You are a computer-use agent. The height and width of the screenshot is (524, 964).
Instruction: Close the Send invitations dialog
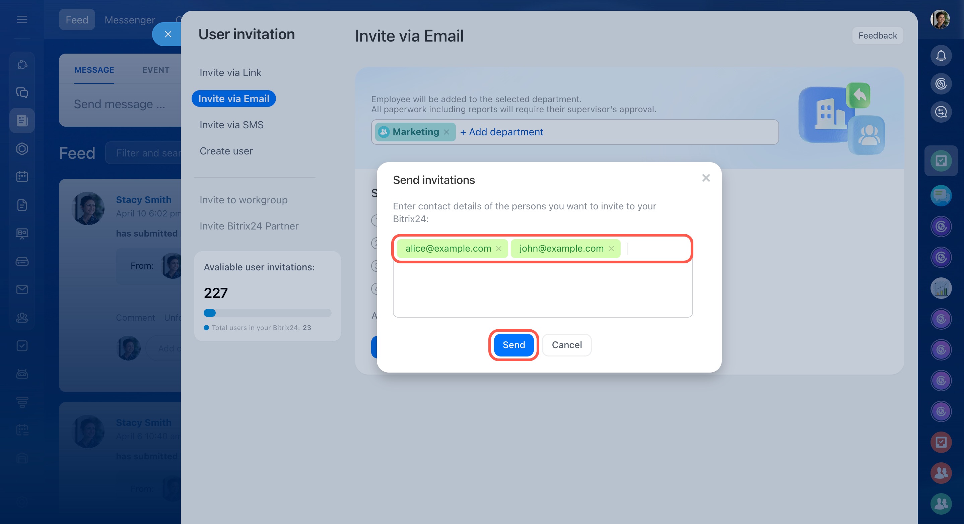706,178
